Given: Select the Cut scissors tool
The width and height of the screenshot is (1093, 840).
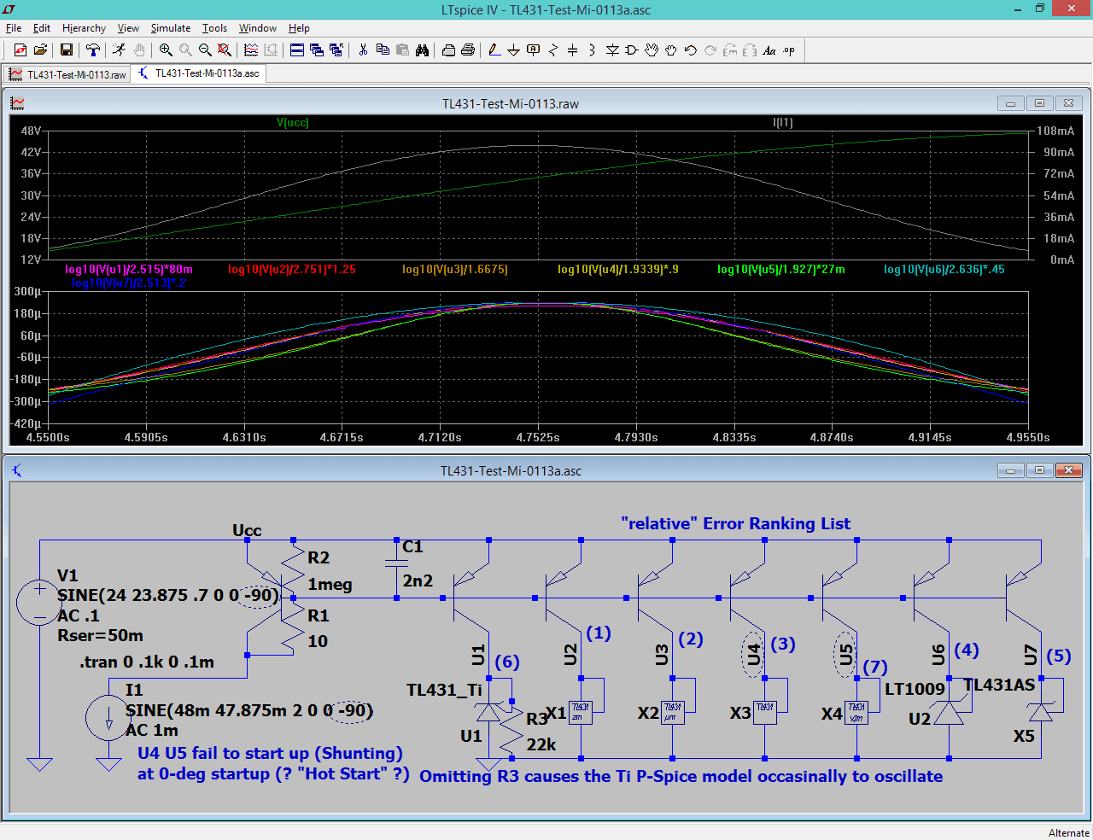Looking at the screenshot, I should (x=363, y=50).
